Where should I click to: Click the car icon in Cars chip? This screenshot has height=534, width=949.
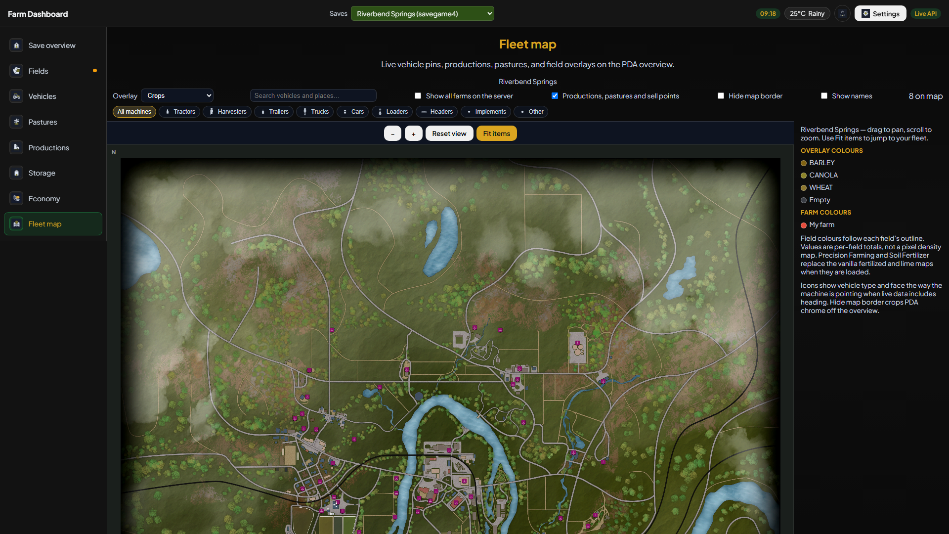click(345, 112)
